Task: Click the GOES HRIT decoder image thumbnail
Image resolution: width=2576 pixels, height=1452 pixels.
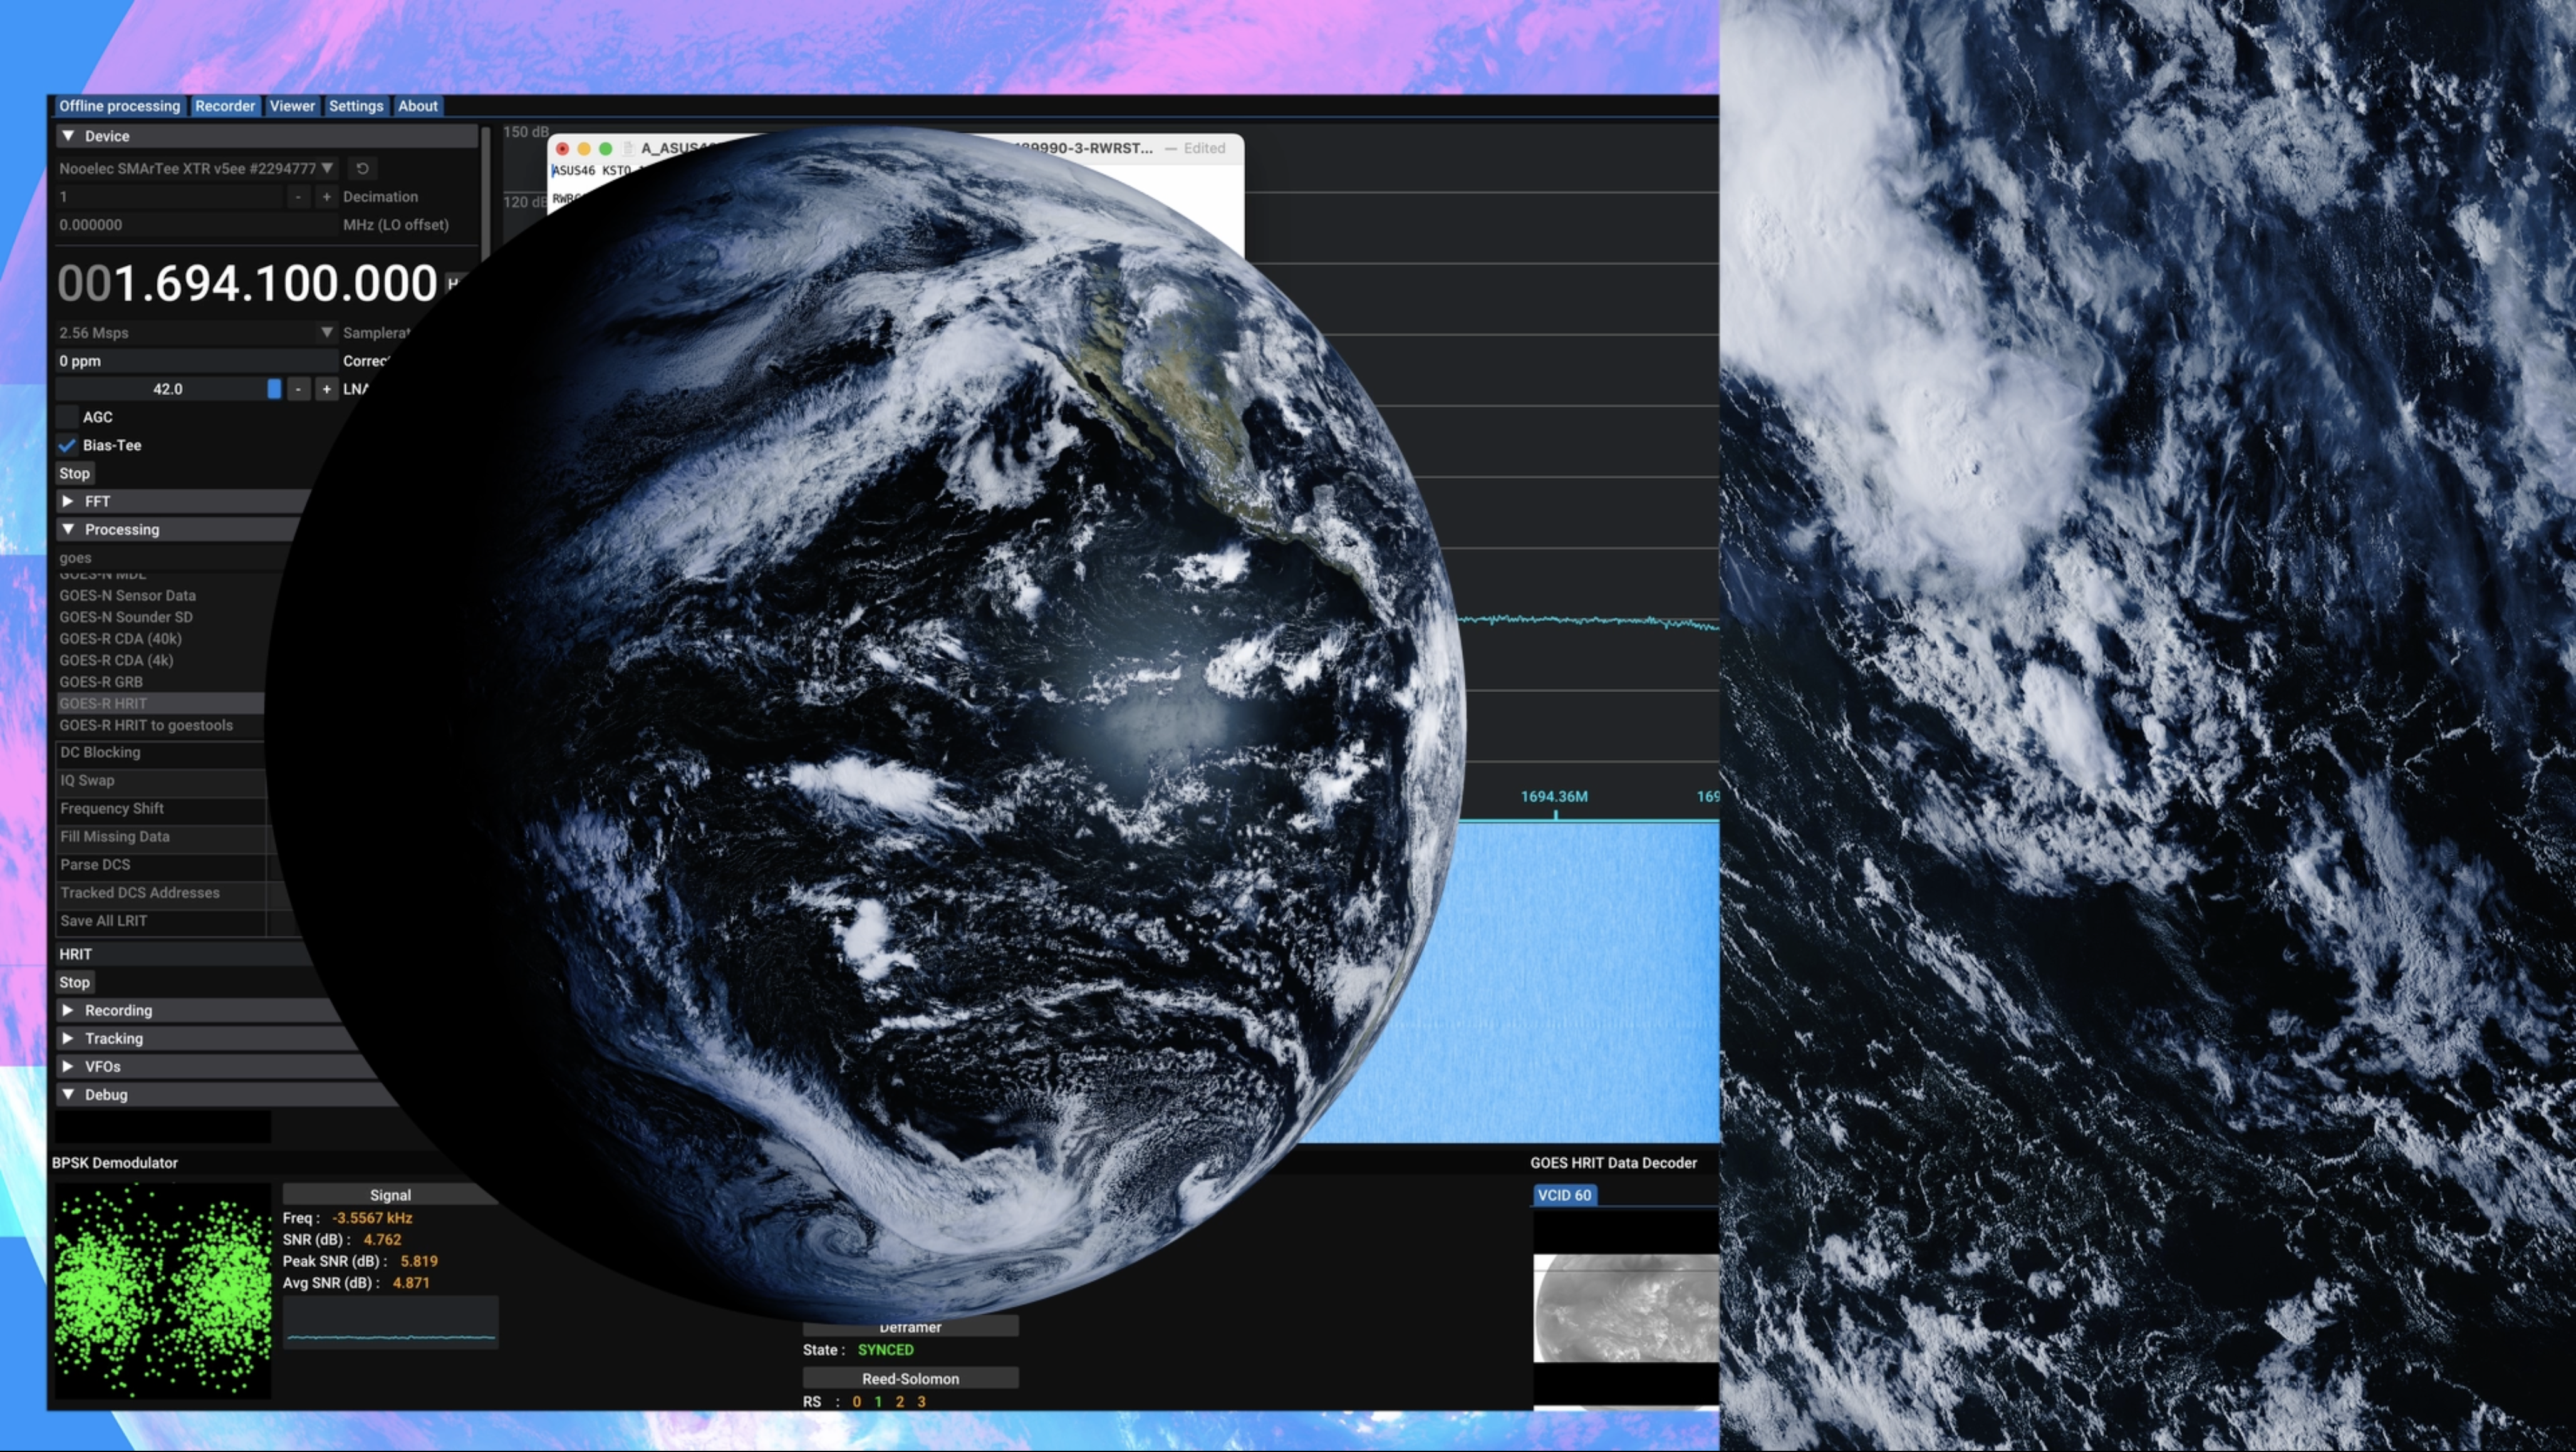Action: [x=1626, y=1308]
